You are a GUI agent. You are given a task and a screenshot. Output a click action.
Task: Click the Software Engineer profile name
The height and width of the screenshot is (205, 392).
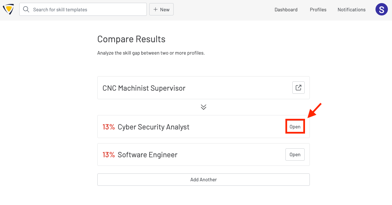[x=148, y=155]
